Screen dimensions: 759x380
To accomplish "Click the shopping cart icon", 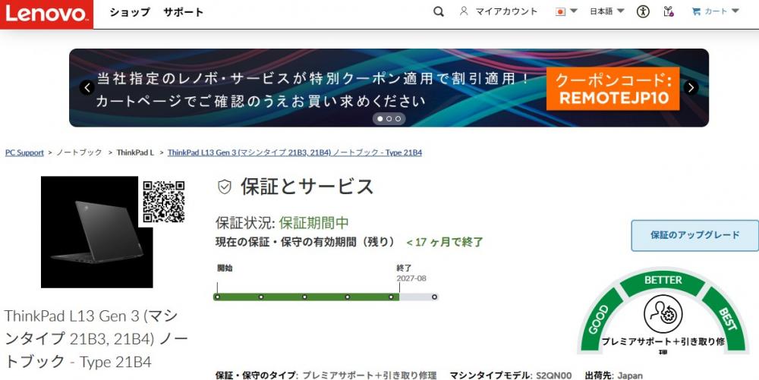I will click(697, 11).
